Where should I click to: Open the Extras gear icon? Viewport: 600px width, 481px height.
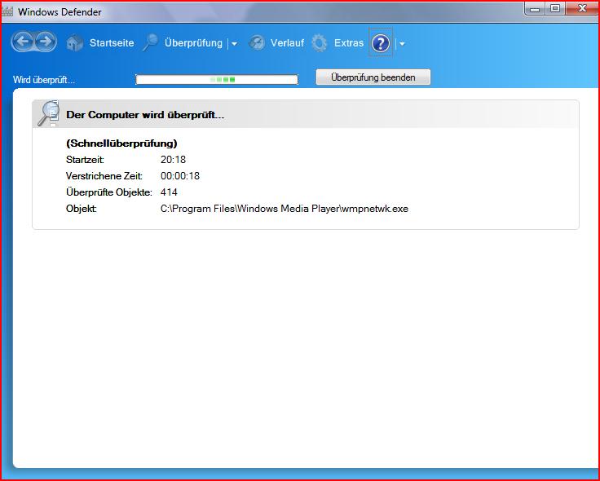[x=319, y=43]
